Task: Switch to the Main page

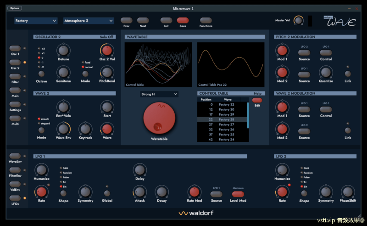Action: (15, 90)
